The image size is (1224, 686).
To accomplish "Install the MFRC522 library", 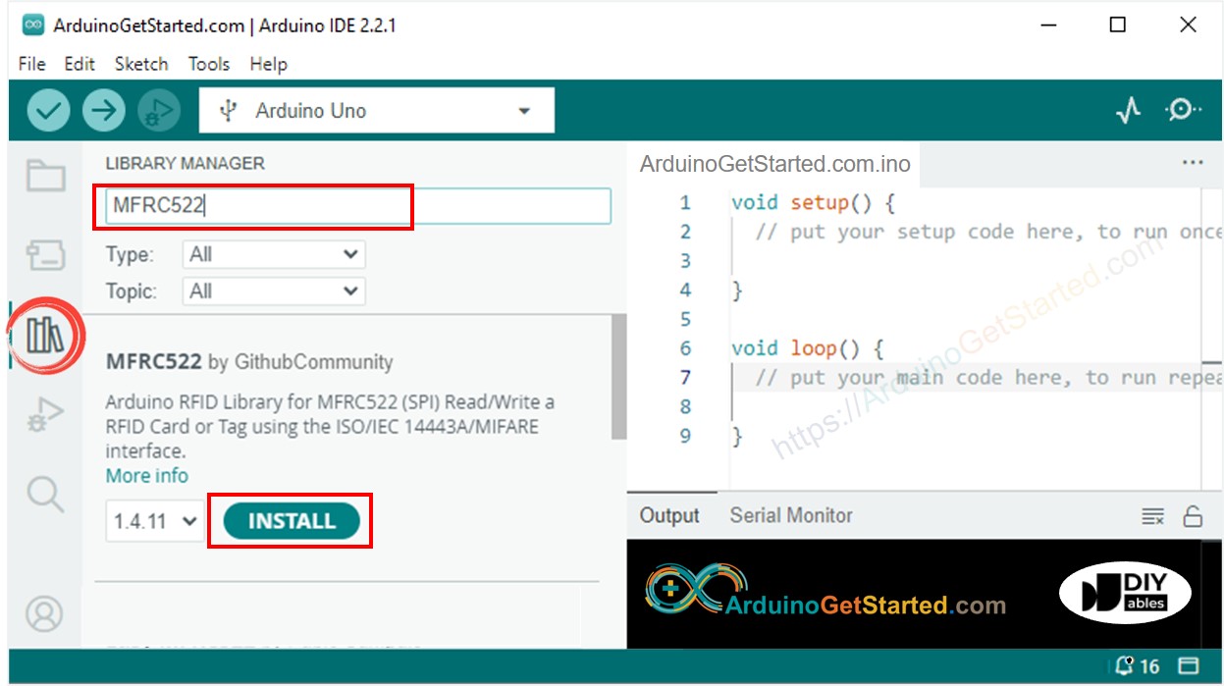I will click(292, 521).
